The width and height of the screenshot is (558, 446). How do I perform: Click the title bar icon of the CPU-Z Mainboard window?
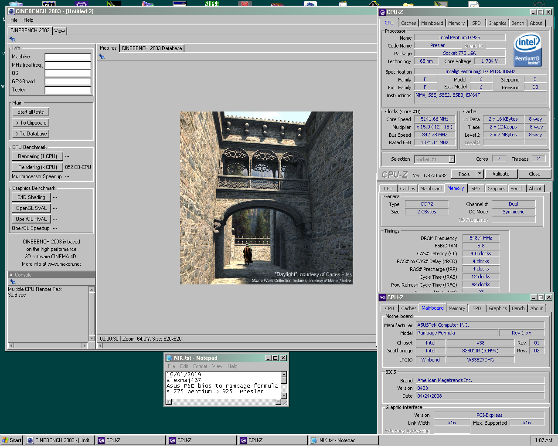pyautogui.click(x=383, y=297)
